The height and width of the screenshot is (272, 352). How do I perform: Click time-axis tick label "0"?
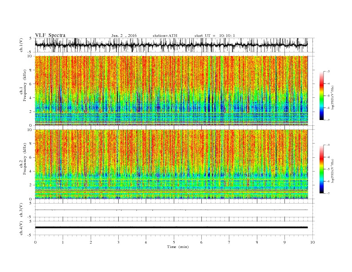[x=35, y=242]
